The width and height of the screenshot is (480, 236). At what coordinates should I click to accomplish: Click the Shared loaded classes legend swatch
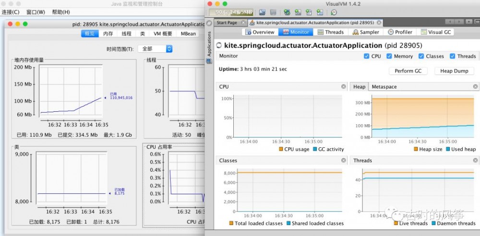[288, 224]
